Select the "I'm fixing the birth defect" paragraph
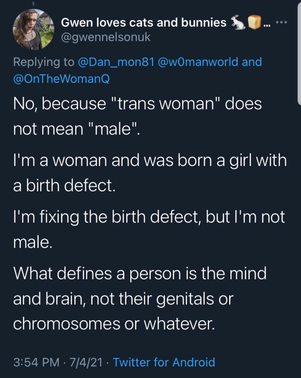The height and width of the screenshot is (378, 301). [149, 229]
